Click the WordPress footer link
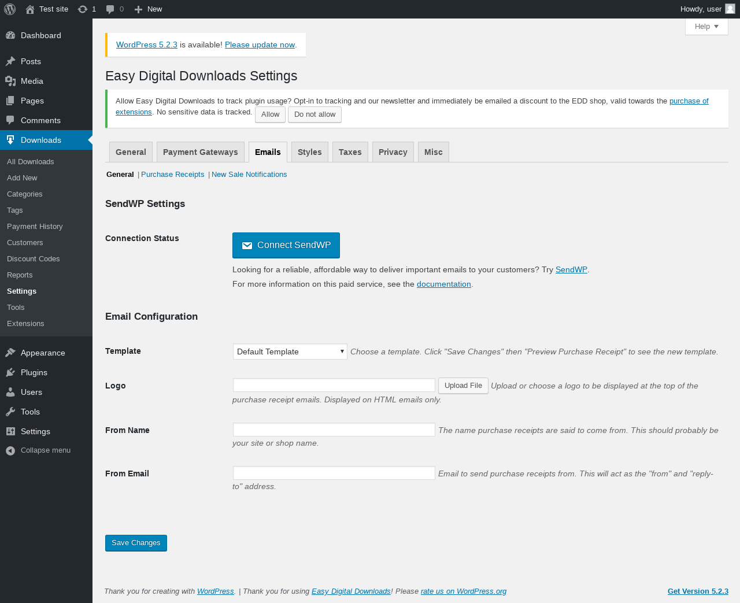740x603 pixels. (216, 591)
